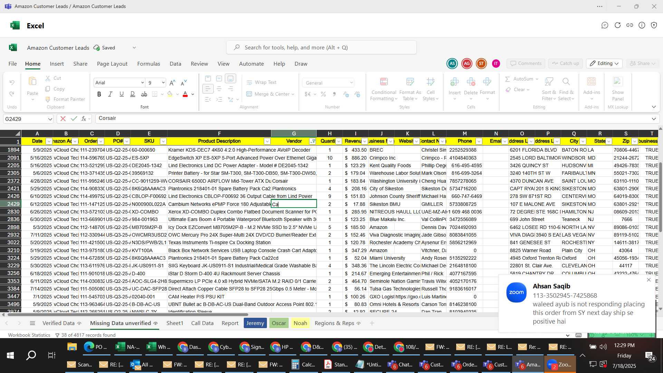This screenshot has width=663, height=373.
Task: Confirm entry with checkmark icon
Action: [74, 119]
